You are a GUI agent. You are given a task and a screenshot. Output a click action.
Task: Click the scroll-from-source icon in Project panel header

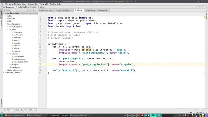[28, 10]
